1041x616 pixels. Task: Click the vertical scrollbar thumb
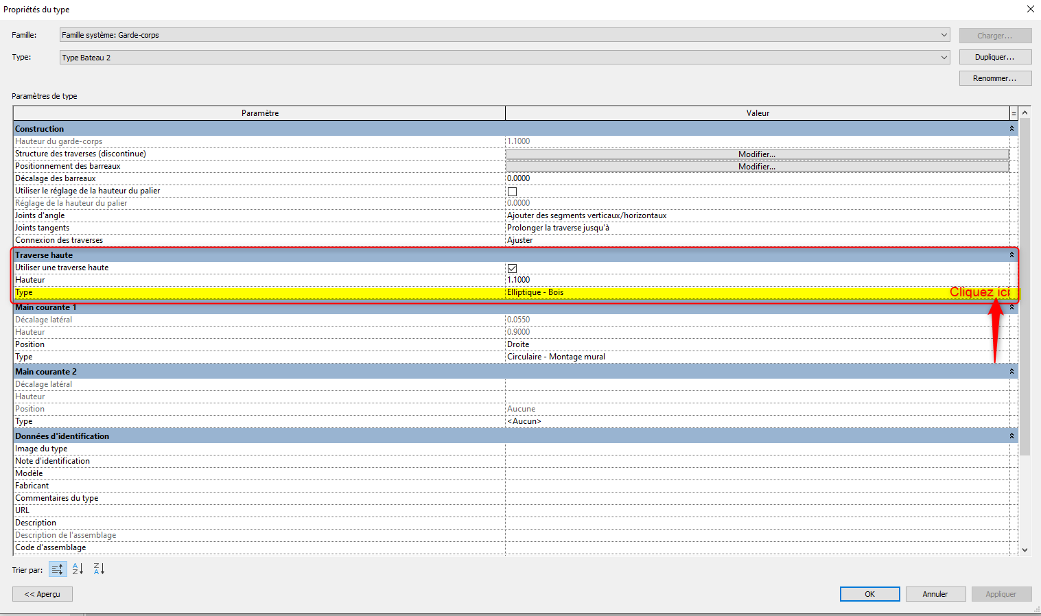pos(1025,287)
